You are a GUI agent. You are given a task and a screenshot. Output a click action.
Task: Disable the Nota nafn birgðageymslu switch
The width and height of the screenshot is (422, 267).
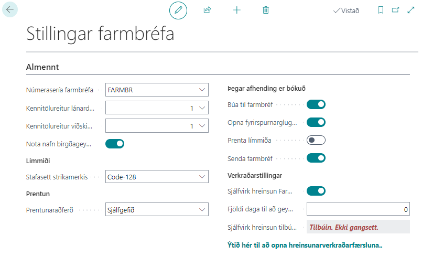pos(115,143)
